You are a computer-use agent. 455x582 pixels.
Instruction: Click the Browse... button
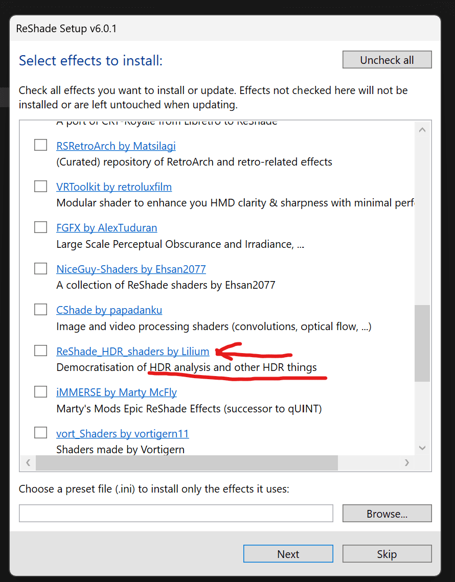(386, 514)
